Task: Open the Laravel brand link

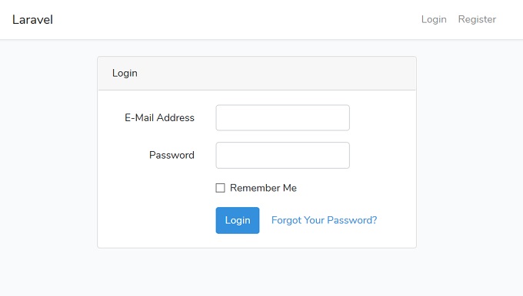Action: [x=32, y=20]
